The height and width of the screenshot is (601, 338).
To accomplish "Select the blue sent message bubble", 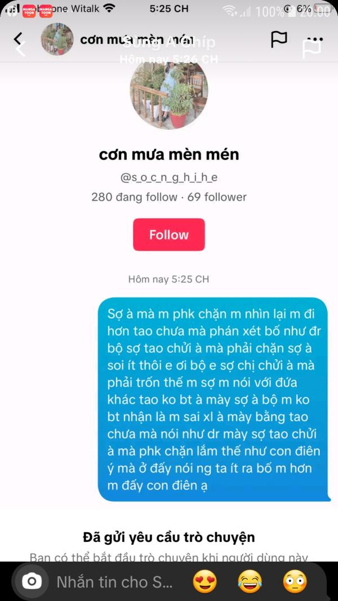I will coord(214,399).
